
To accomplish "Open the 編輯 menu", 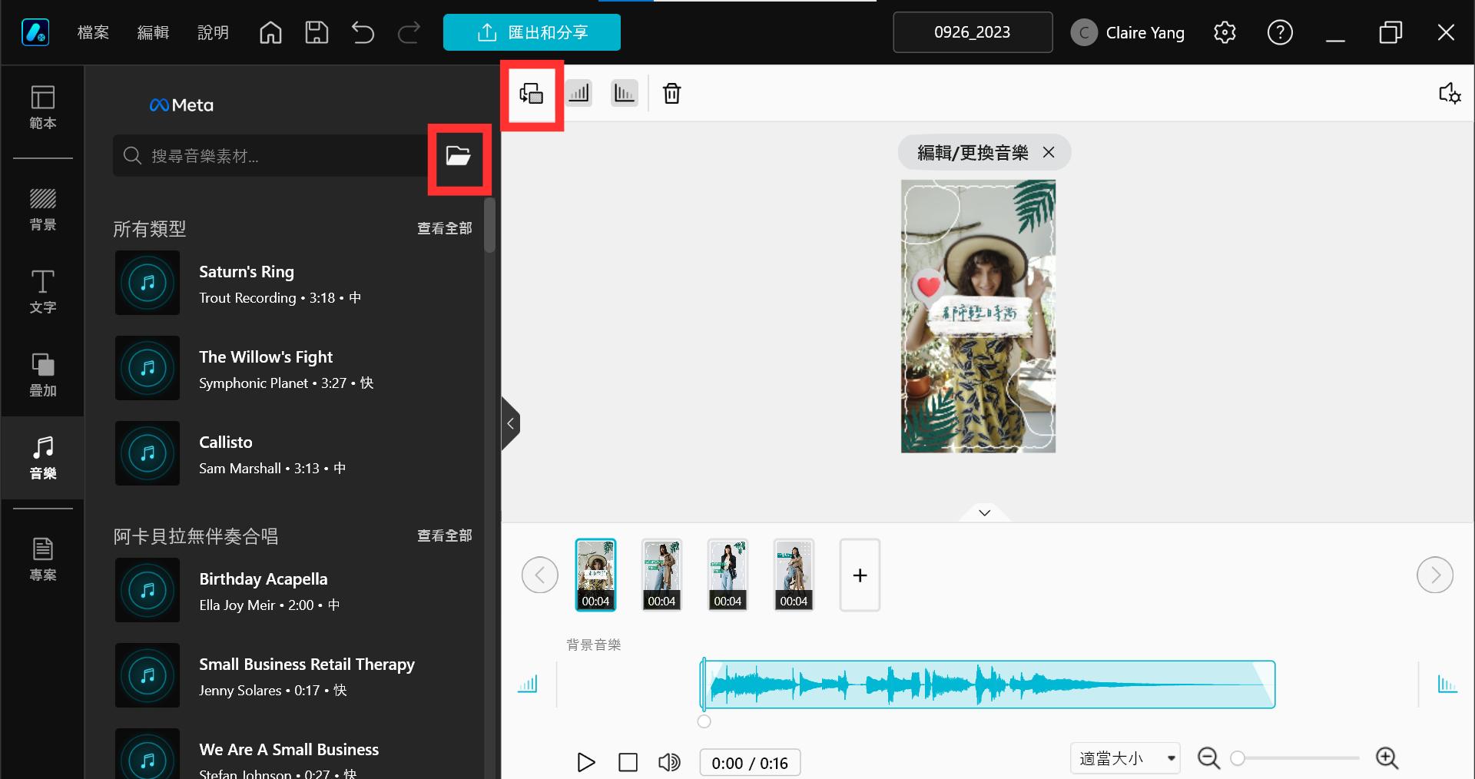I will 152,32.
